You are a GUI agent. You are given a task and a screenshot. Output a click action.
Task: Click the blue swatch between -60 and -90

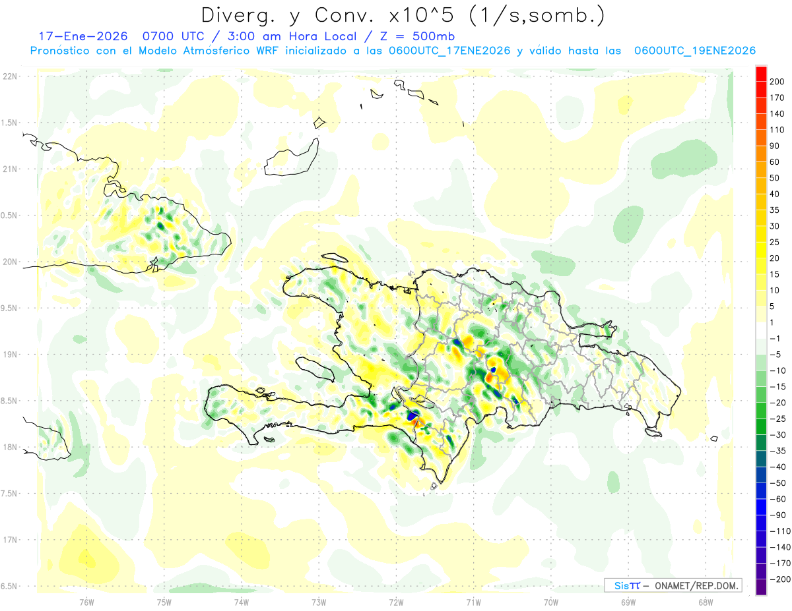(x=761, y=507)
